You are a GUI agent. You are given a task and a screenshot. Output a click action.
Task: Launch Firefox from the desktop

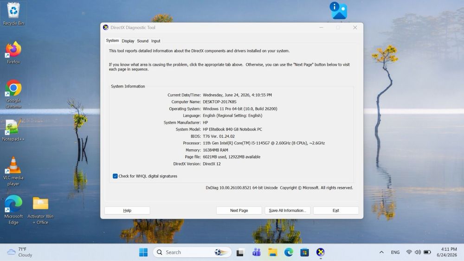[x=13, y=52]
